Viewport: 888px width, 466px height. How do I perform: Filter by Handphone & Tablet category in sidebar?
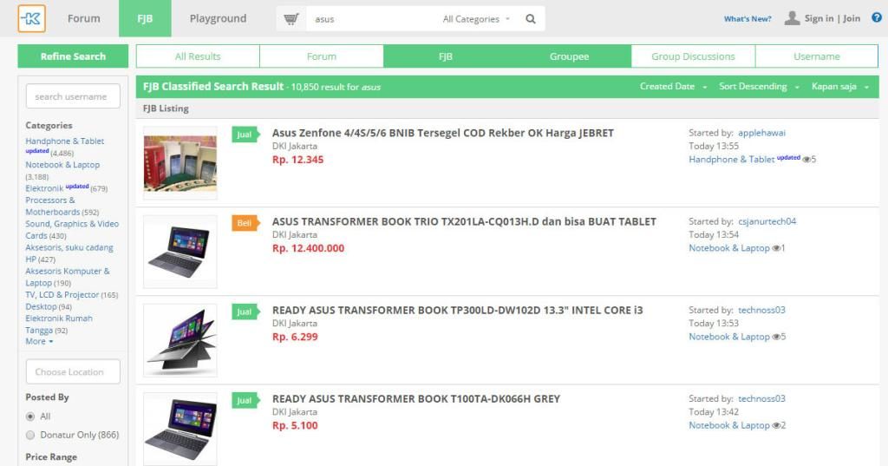click(x=64, y=141)
